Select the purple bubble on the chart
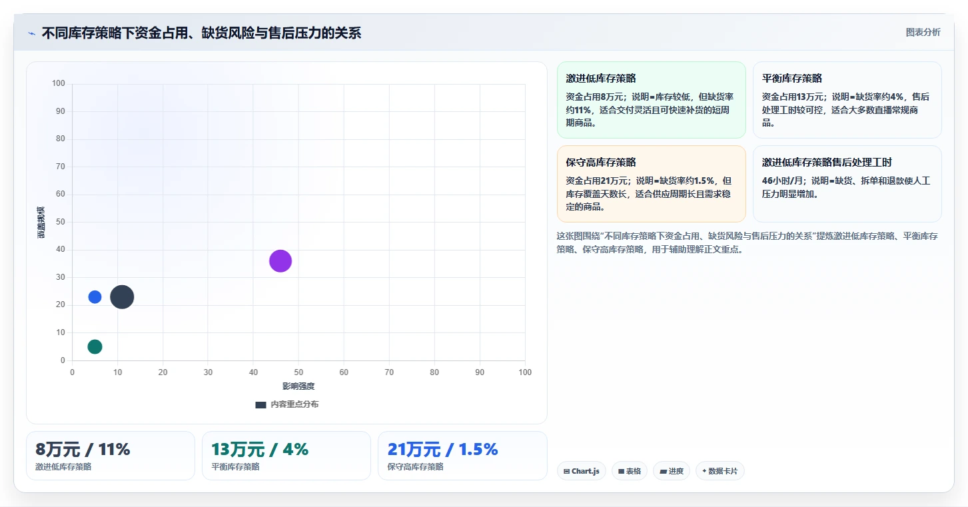The image size is (968, 507). point(280,261)
